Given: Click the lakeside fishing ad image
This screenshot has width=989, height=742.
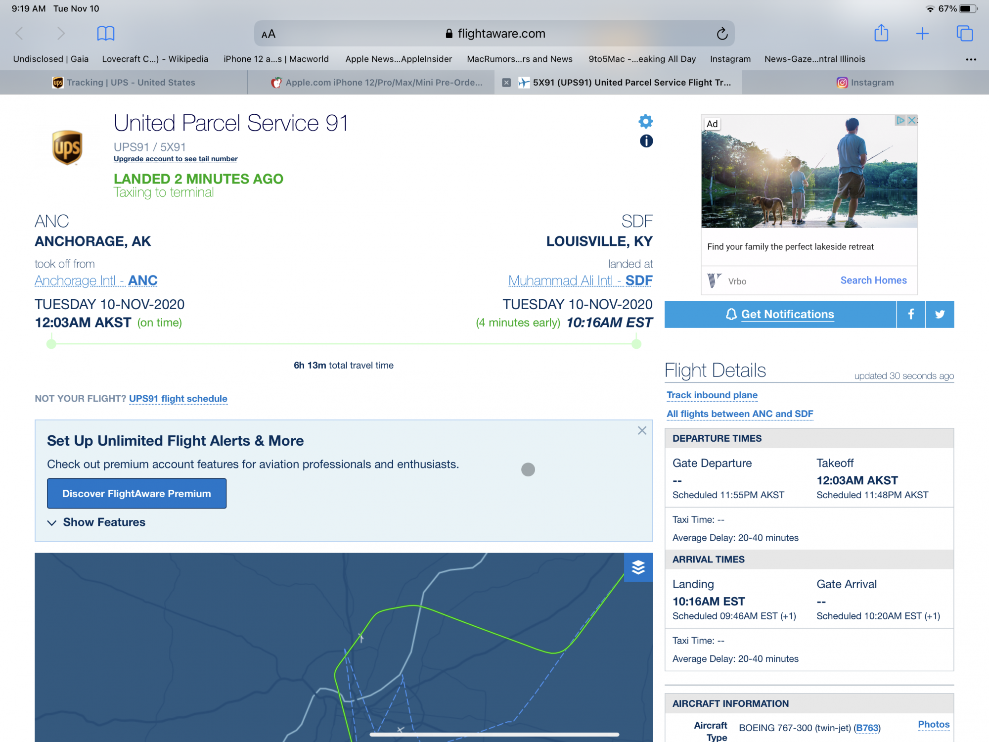Looking at the screenshot, I should click(x=809, y=172).
